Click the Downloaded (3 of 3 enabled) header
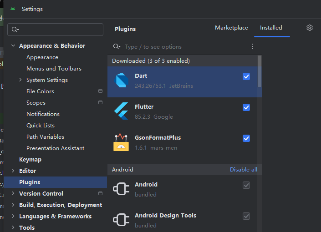Image resolution: width=321 pixels, height=232 pixels. point(151,61)
